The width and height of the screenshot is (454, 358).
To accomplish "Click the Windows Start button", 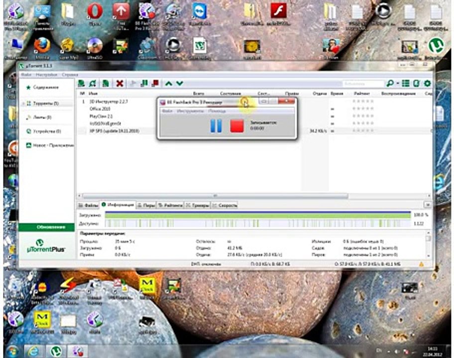I will tap(12, 352).
